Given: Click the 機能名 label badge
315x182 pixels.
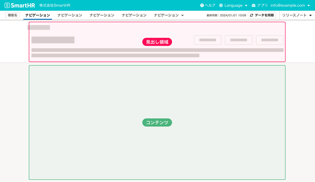Looking at the screenshot, I should pos(12,14).
